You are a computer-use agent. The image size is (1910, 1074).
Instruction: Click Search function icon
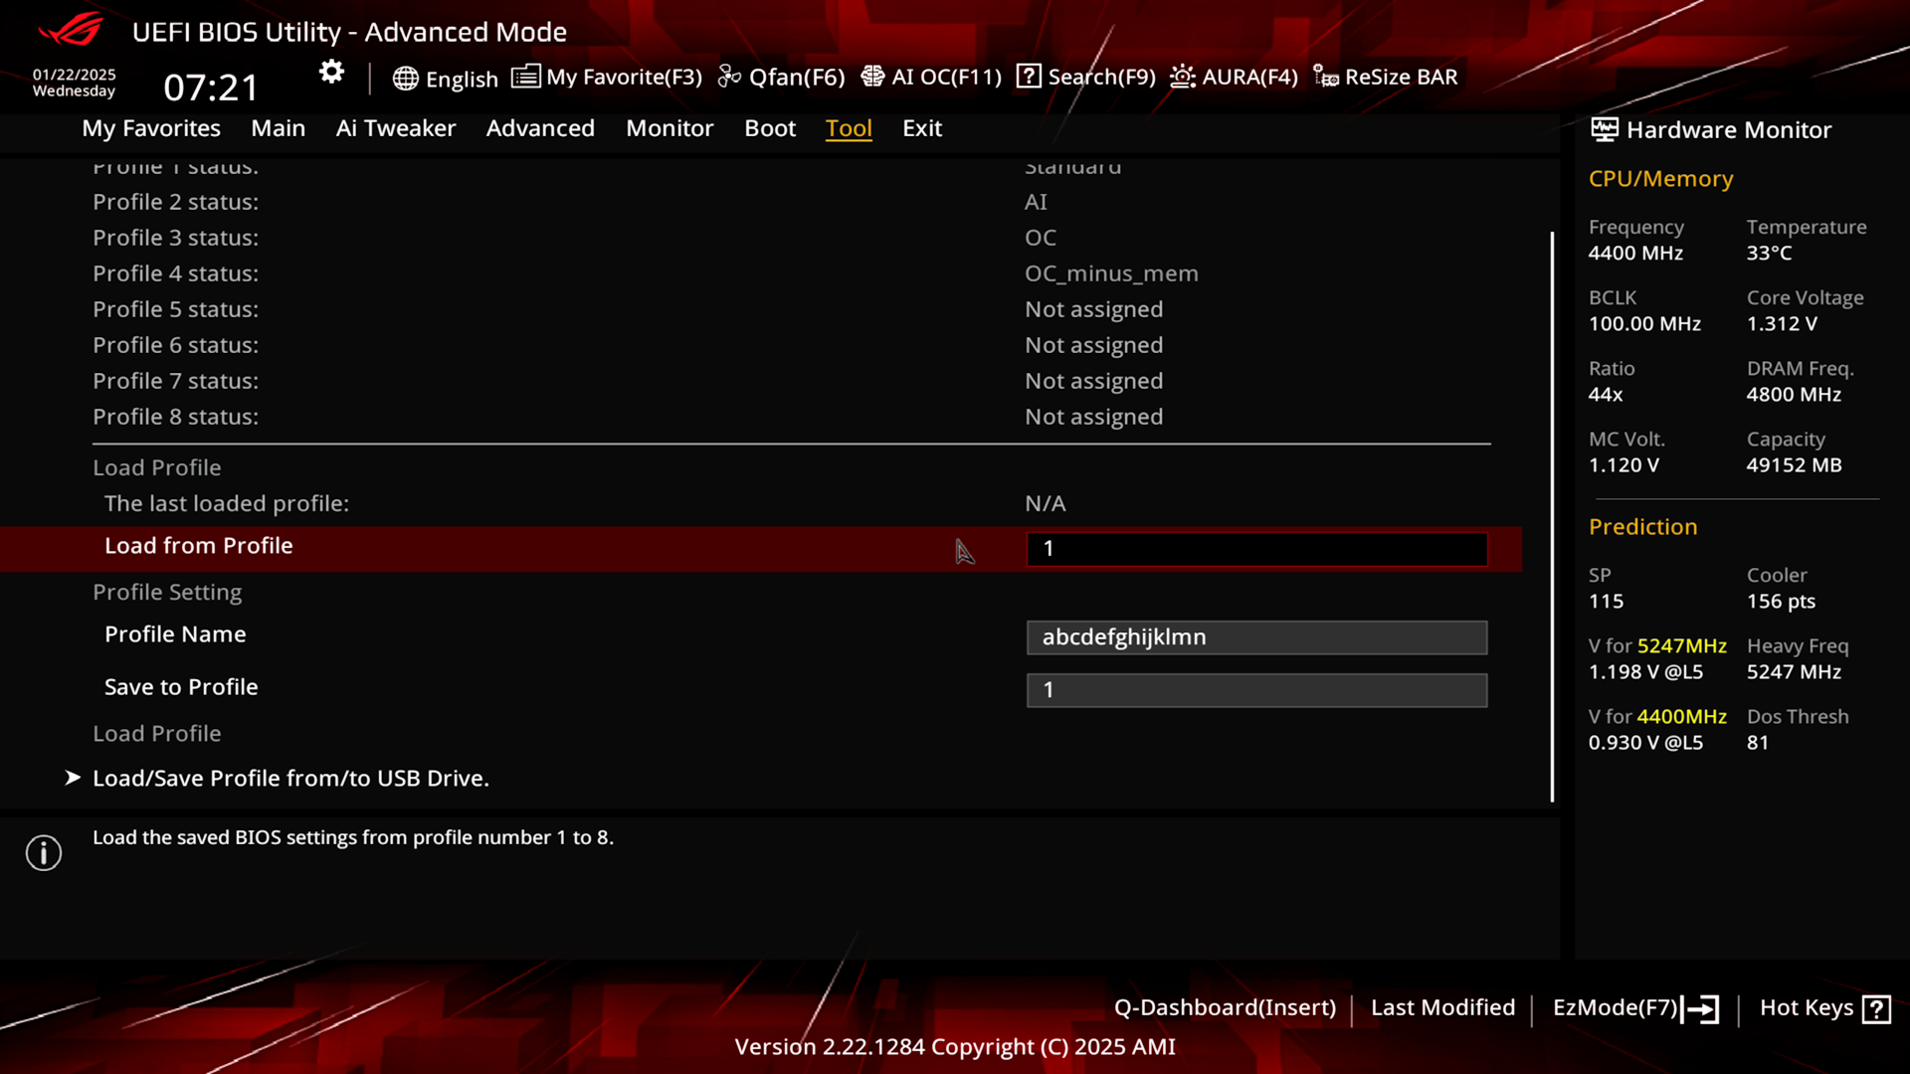[1028, 76]
